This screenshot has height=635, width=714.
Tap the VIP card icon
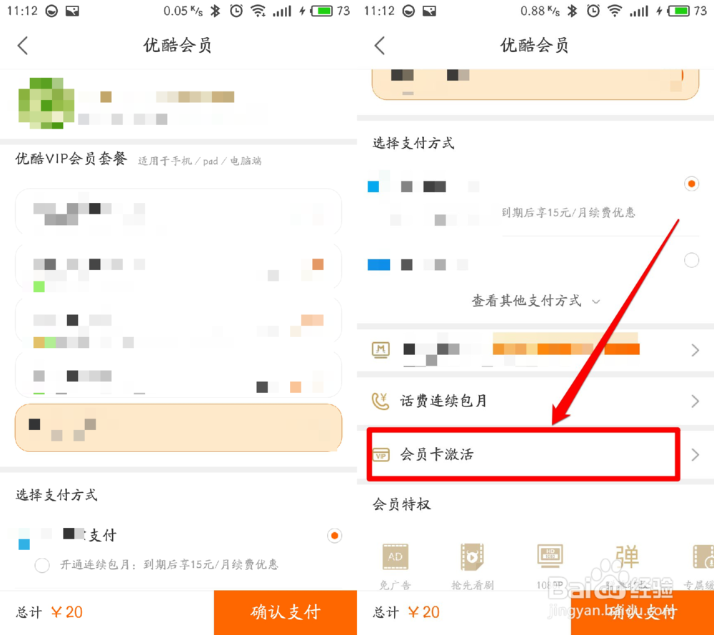pos(381,454)
